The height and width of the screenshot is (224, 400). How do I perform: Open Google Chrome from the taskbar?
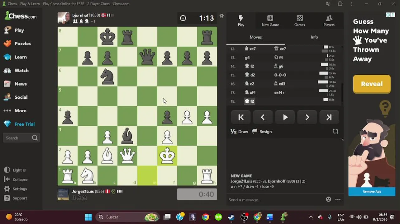pyautogui.click(x=205, y=217)
